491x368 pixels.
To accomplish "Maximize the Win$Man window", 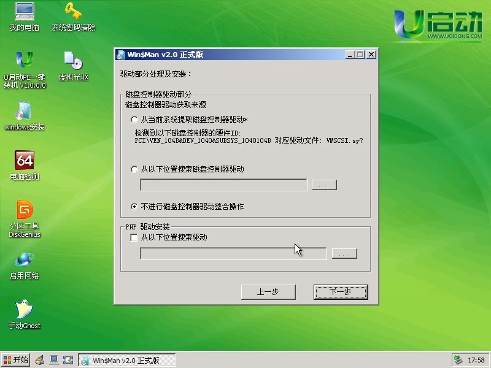I will pyautogui.click(x=360, y=55).
